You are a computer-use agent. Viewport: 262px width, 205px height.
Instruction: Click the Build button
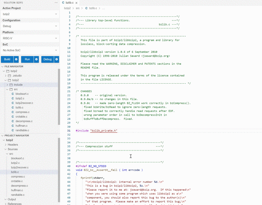pyautogui.click(x=7, y=59)
